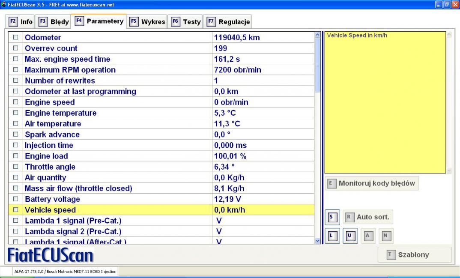Click the Engine temperature value 5,3 °C
The height and width of the screenshot is (278, 460).
tap(225, 113)
